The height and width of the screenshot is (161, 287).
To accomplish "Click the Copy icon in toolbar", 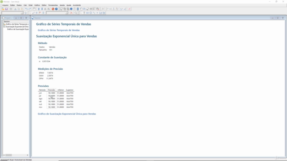I will click(19, 9).
